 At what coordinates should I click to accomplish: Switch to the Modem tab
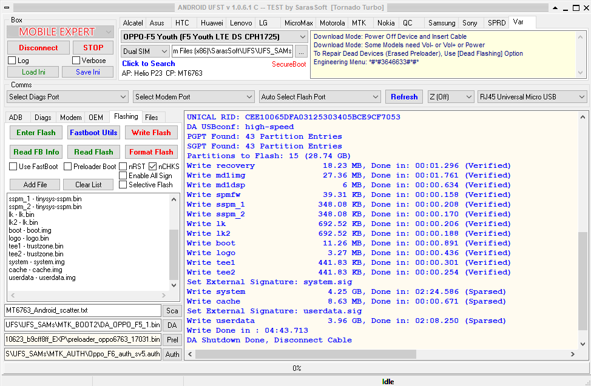point(70,118)
